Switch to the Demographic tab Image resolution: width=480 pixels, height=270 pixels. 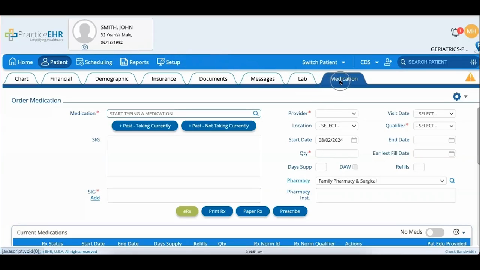[112, 79]
